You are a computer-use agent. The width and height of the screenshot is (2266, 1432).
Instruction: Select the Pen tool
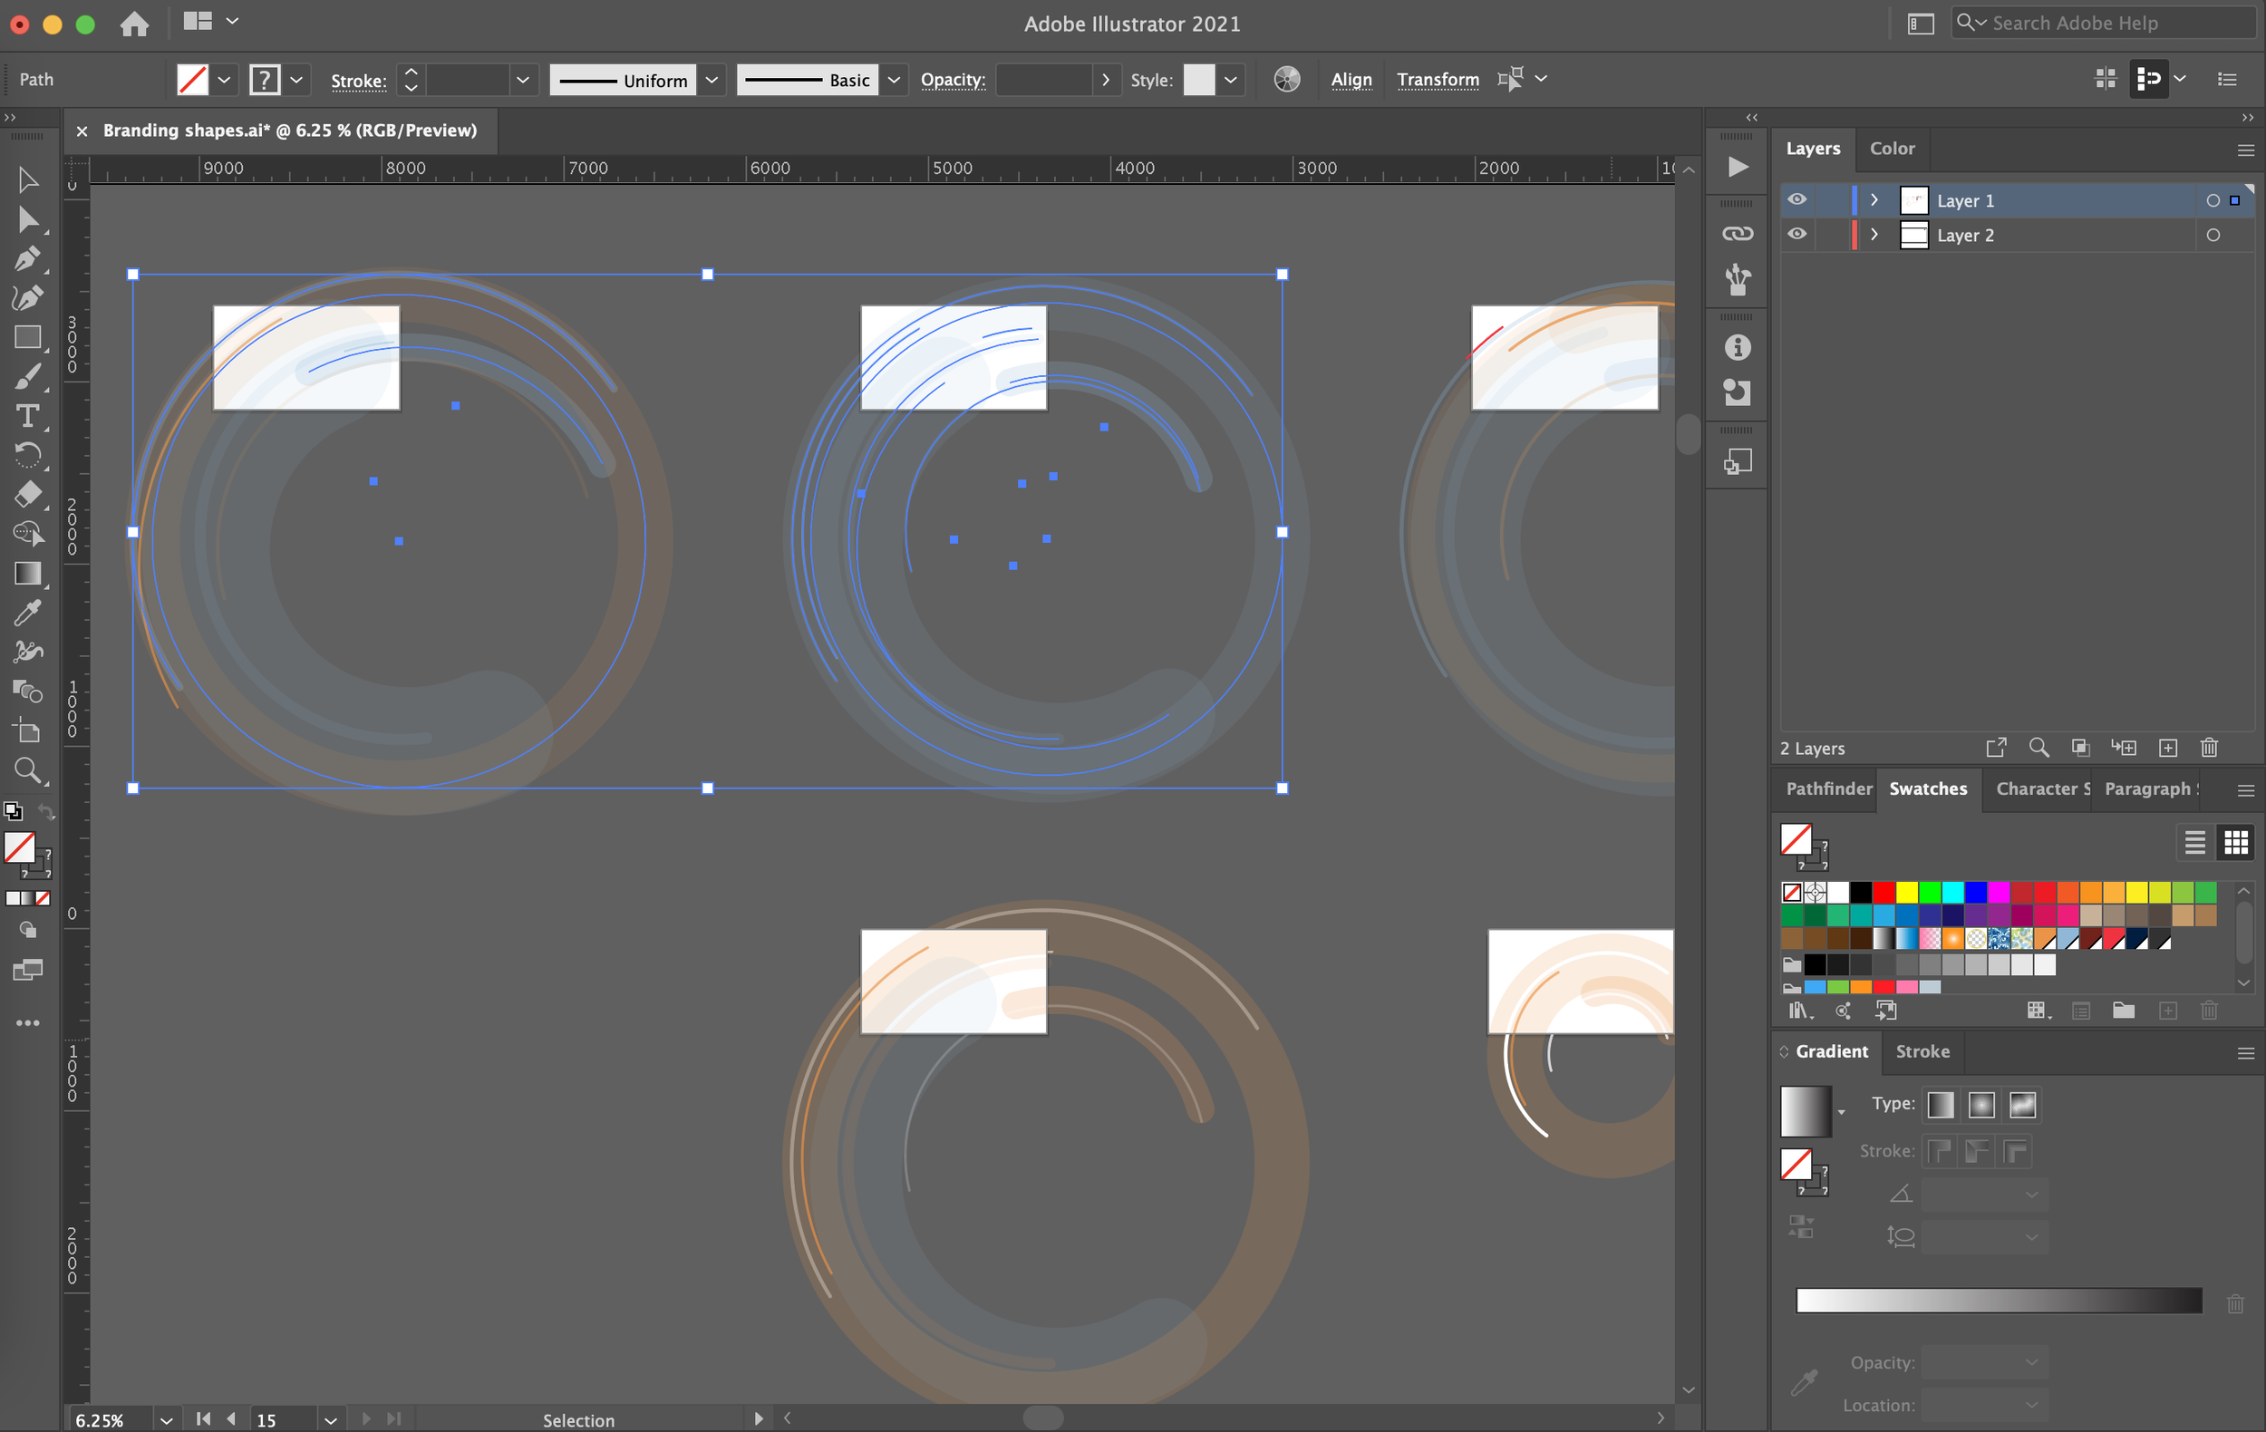(27, 257)
